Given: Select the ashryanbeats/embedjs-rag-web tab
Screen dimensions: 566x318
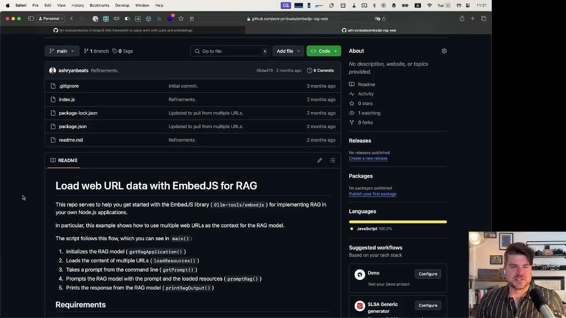Looking at the screenshot, I should [369, 30].
